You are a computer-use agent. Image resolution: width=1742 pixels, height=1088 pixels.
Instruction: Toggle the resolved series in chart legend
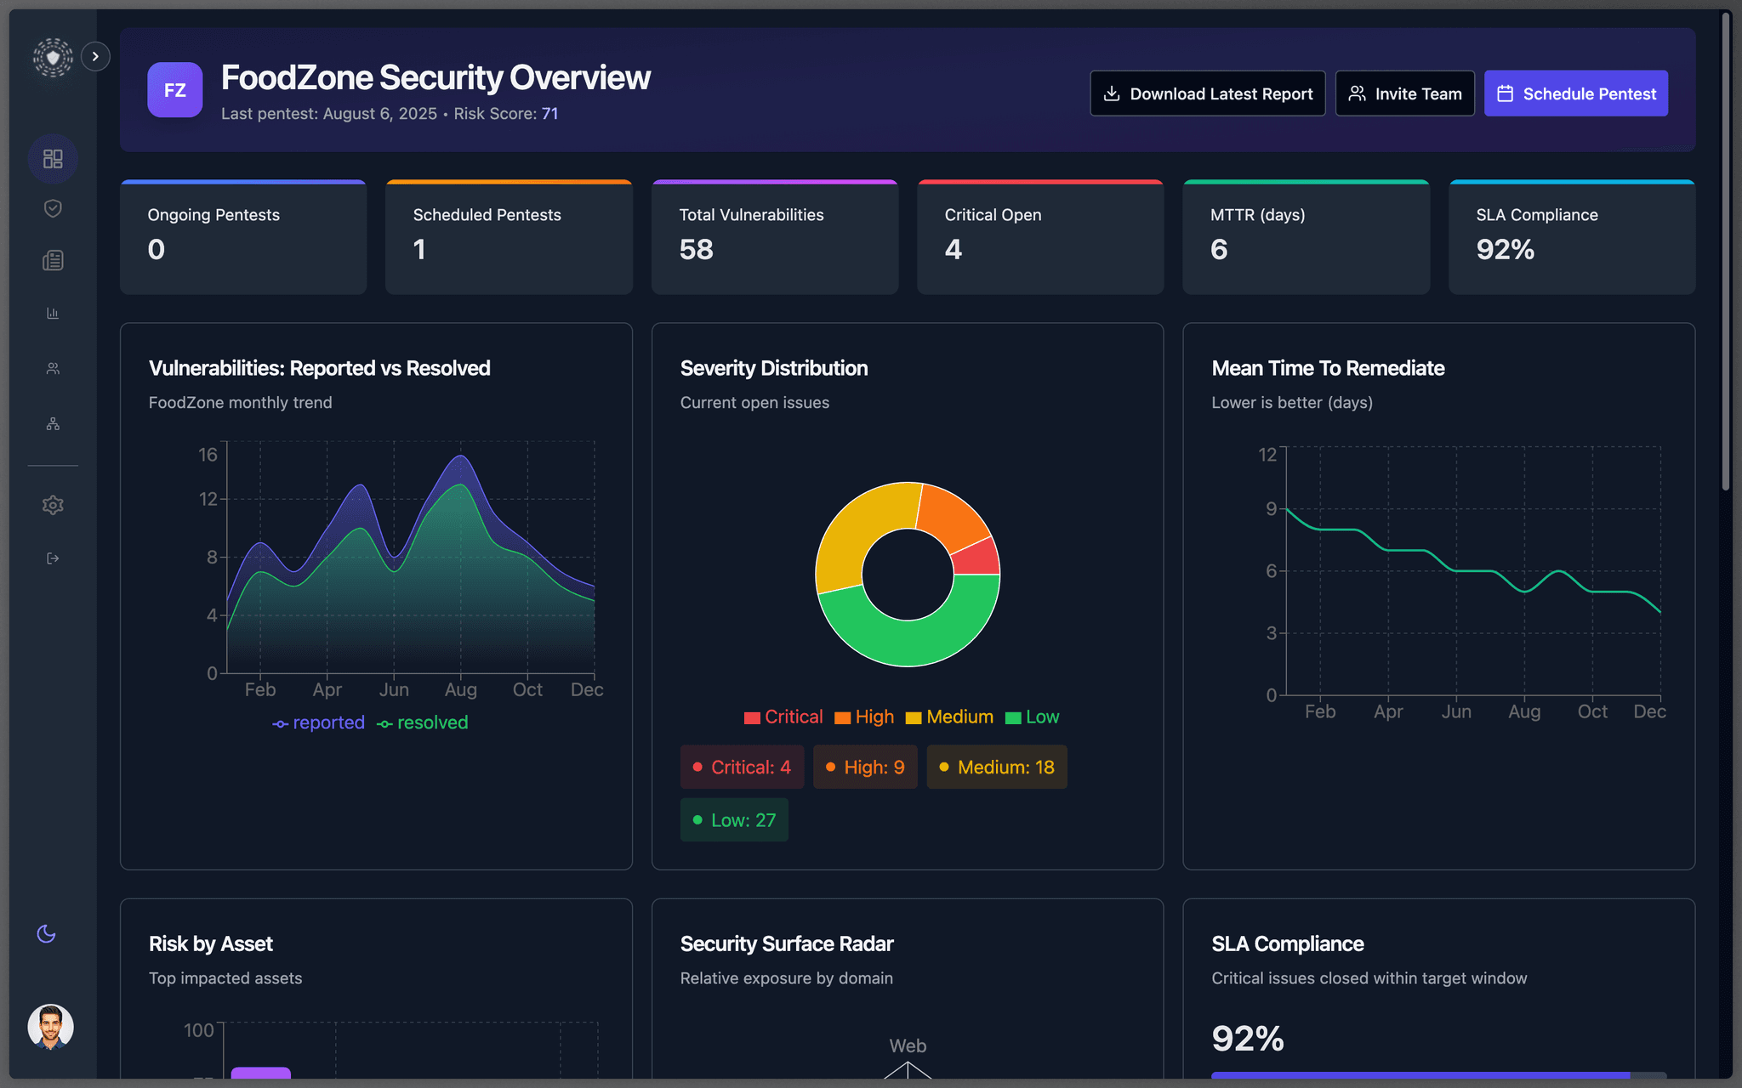[423, 722]
